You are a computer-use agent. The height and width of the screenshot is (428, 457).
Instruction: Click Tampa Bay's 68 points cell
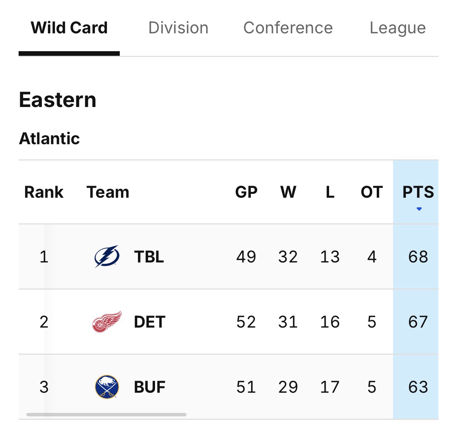pyautogui.click(x=418, y=257)
